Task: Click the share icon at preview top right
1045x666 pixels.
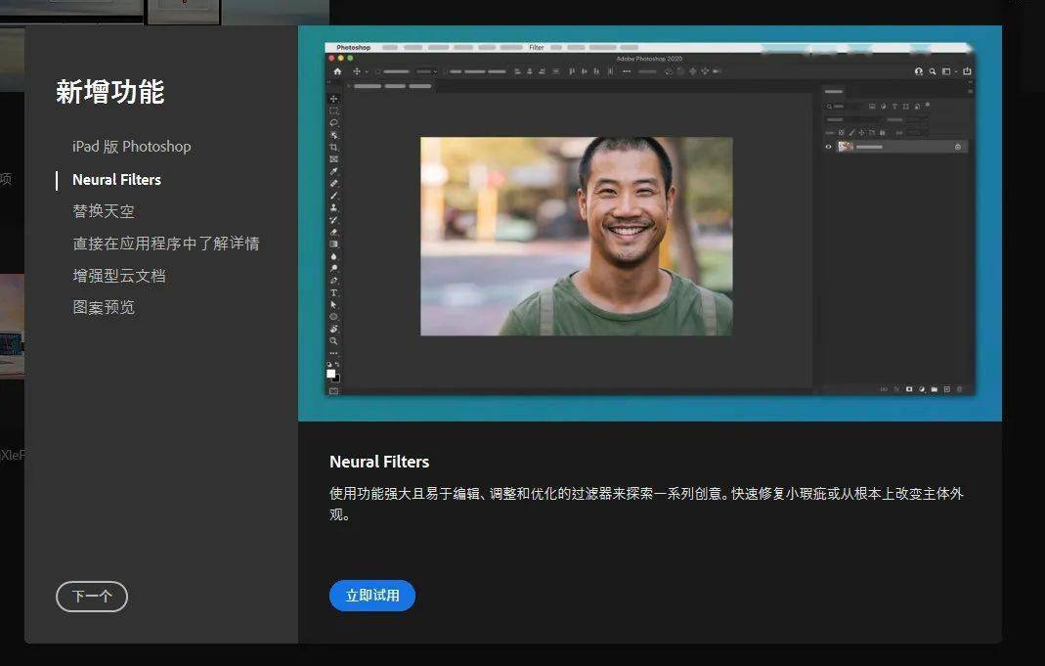Action: [x=967, y=71]
